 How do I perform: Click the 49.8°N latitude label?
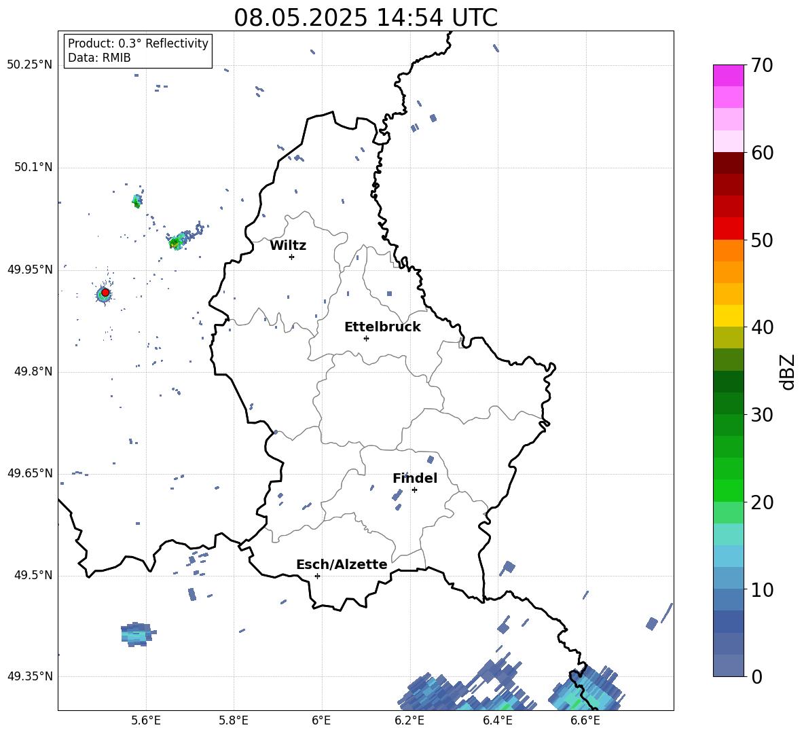[33, 371]
